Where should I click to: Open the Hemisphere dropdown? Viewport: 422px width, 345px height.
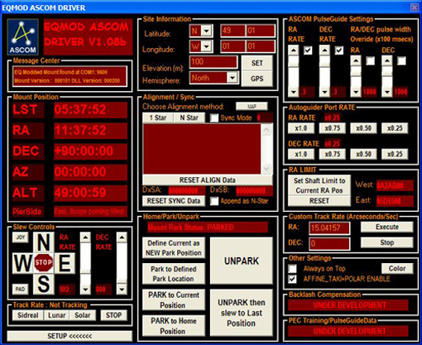233,78
